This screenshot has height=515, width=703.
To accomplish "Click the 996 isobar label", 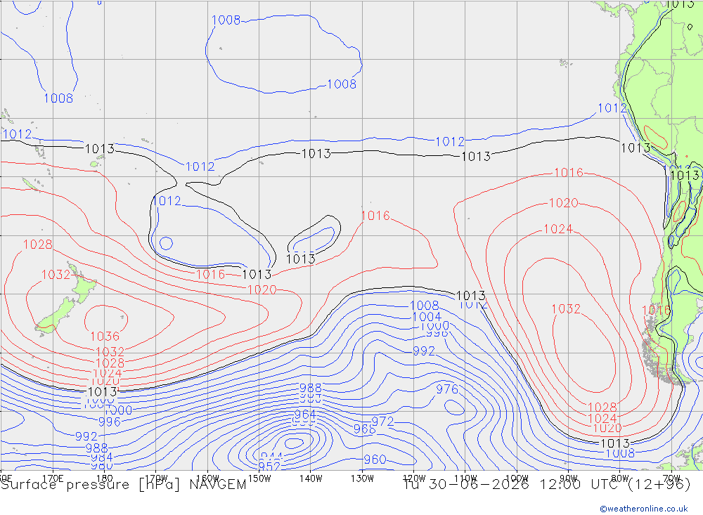I will coord(110,422).
